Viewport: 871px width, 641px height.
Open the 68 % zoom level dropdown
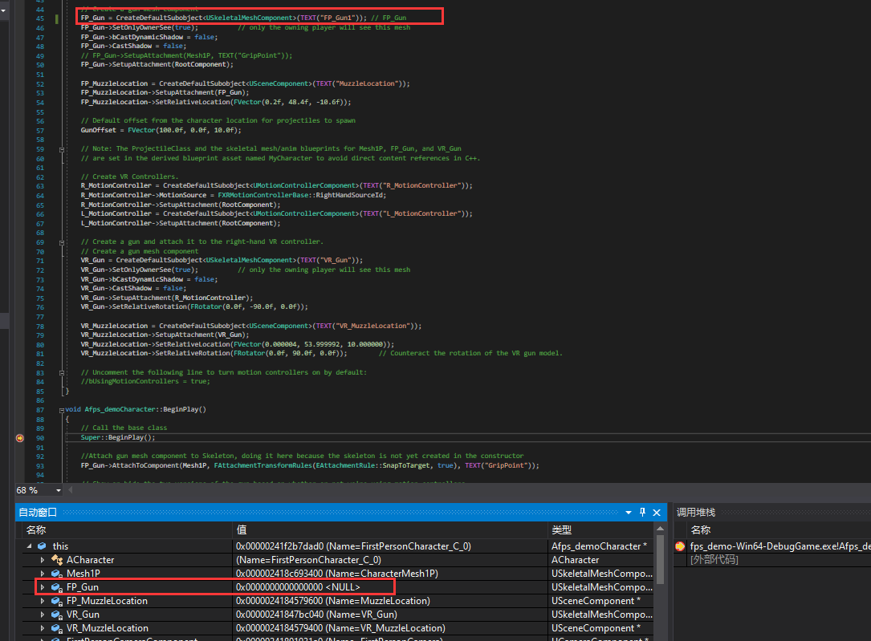tap(58, 490)
